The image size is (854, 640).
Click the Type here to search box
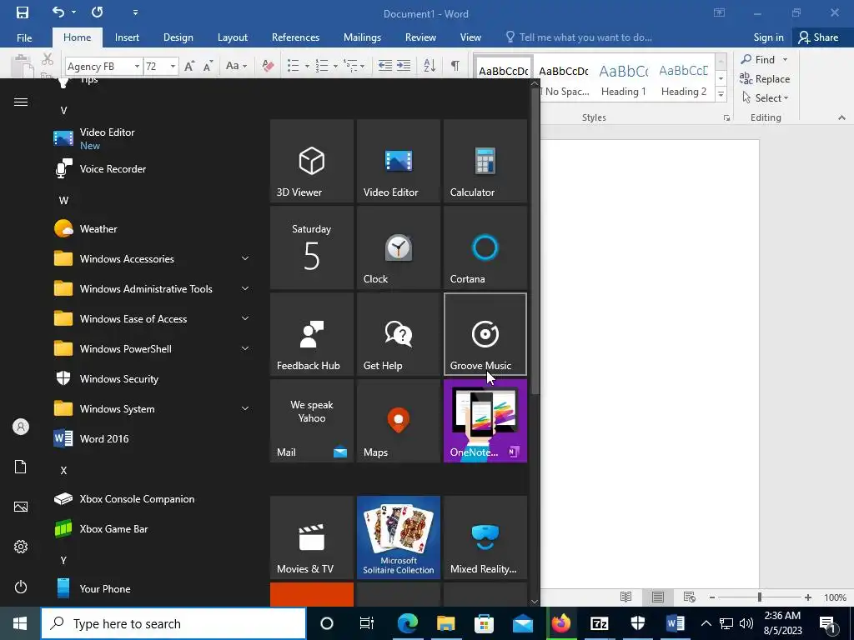click(x=173, y=623)
